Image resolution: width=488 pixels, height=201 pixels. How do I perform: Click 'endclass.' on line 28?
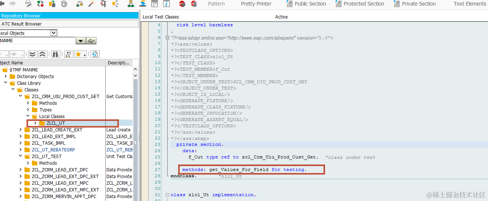point(184,176)
